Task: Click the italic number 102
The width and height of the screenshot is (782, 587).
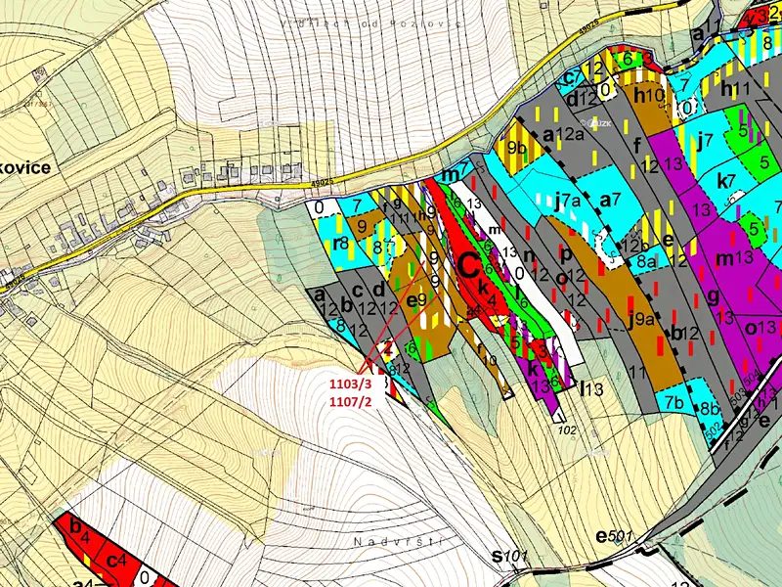Action: coord(567,429)
